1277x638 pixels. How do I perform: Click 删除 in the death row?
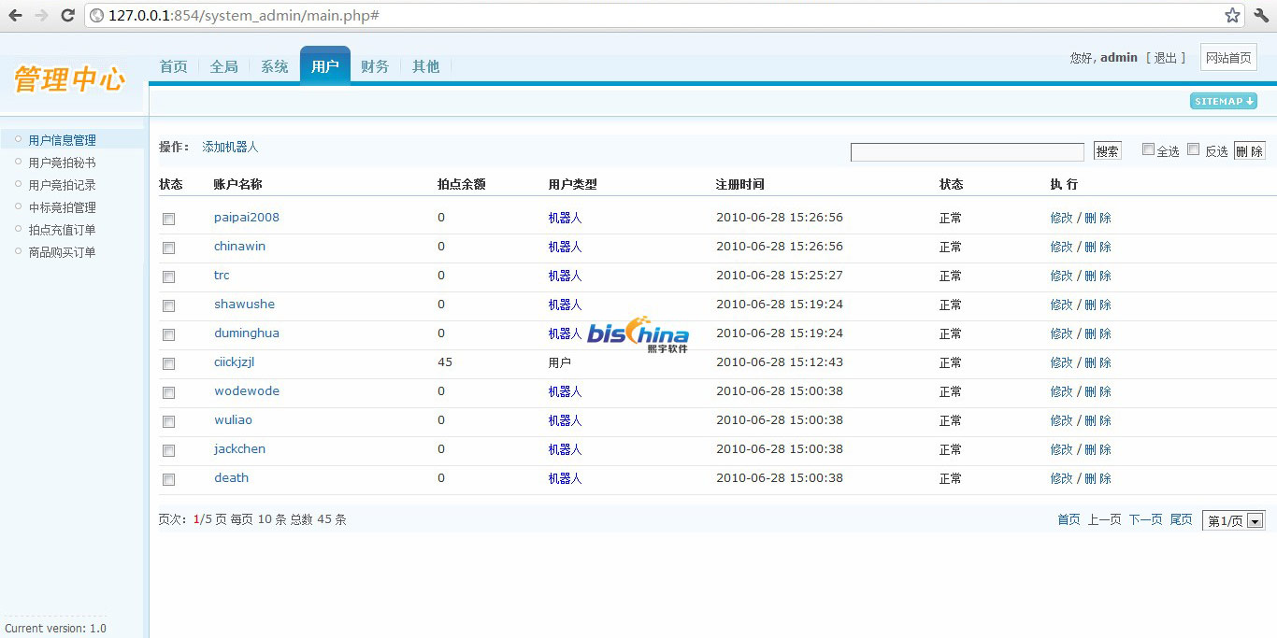(x=1098, y=478)
